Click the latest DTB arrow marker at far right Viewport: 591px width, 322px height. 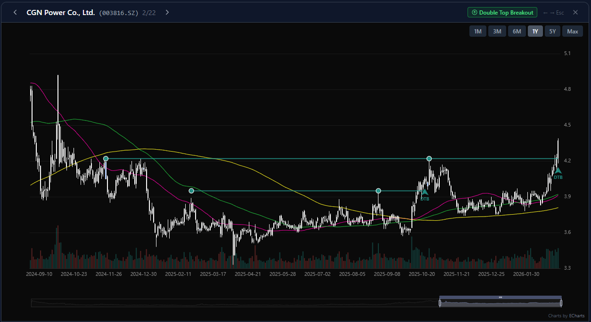coord(558,171)
